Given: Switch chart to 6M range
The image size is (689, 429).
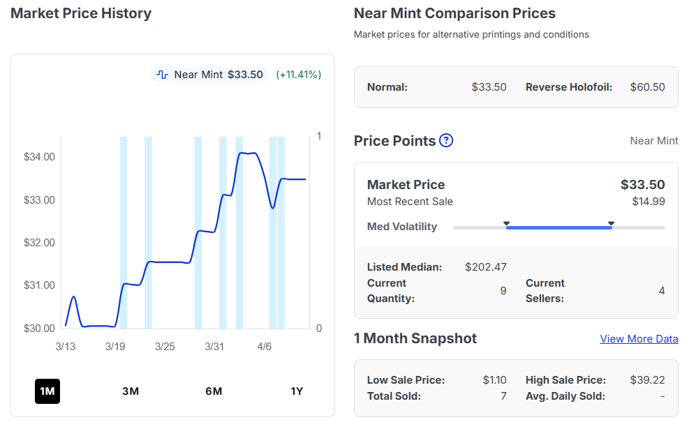Looking at the screenshot, I should pos(214,391).
